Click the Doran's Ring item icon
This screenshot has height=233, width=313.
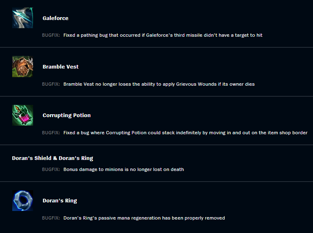coord(22,200)
